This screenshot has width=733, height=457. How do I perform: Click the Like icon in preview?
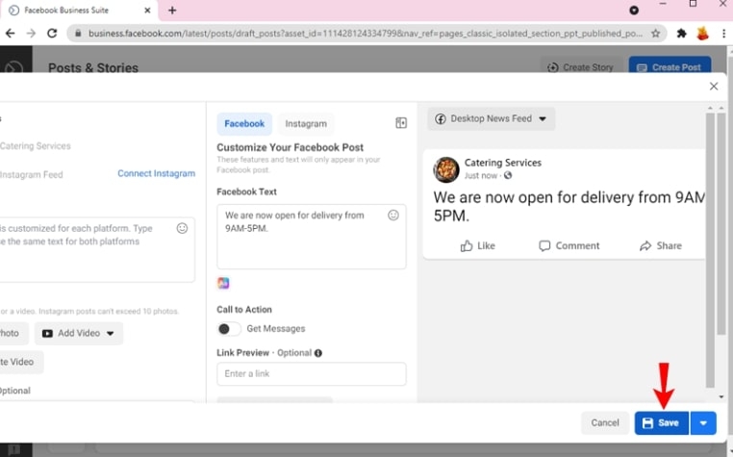point(467,246)
